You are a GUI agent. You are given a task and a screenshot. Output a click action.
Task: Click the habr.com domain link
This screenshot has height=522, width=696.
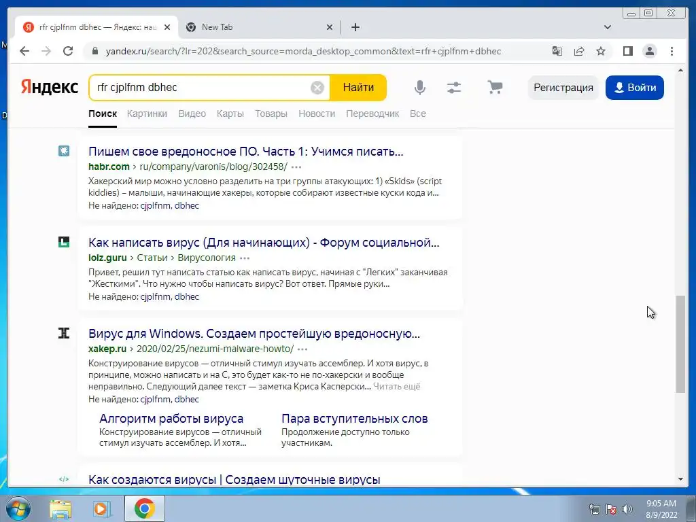point(109,167)
